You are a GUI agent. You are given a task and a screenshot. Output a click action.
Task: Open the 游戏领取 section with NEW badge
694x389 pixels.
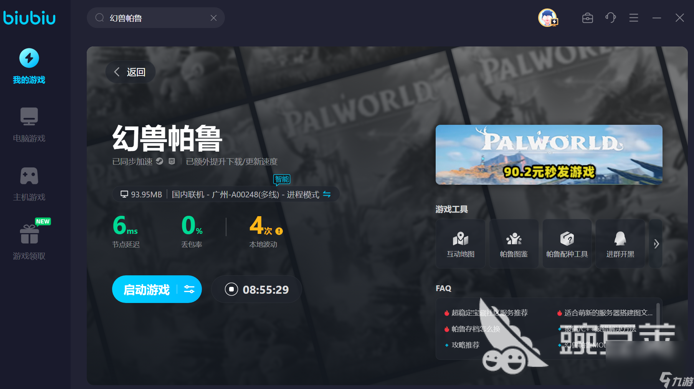[29, 241]
